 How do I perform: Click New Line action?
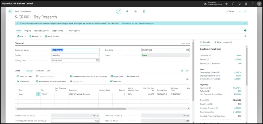tap(115, 82)
